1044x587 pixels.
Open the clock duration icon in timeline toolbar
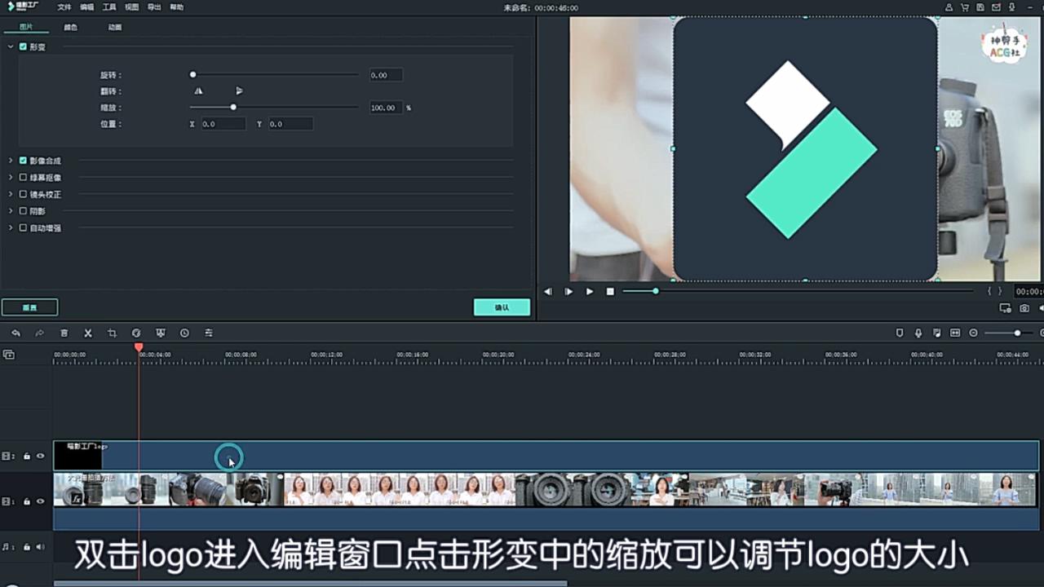click(184, 333)
